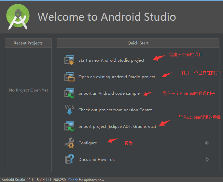This screenshot has height=182, width=223.
Task: Open an existing Android Studio project
Action: 117,77
